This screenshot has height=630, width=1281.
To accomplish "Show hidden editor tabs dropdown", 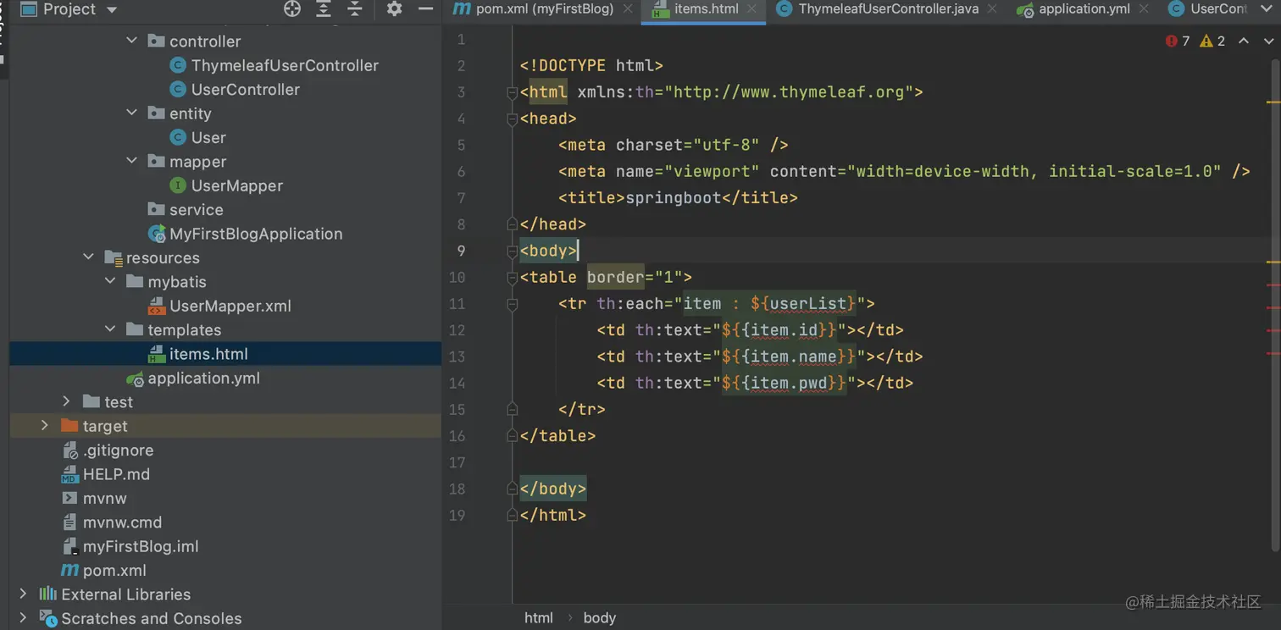I will tap(1267, 9).
